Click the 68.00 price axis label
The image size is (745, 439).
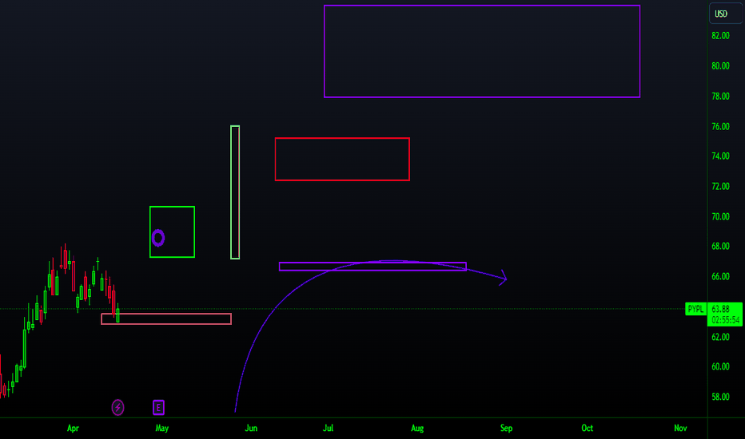pyautogui.click(x=720, y=247)
